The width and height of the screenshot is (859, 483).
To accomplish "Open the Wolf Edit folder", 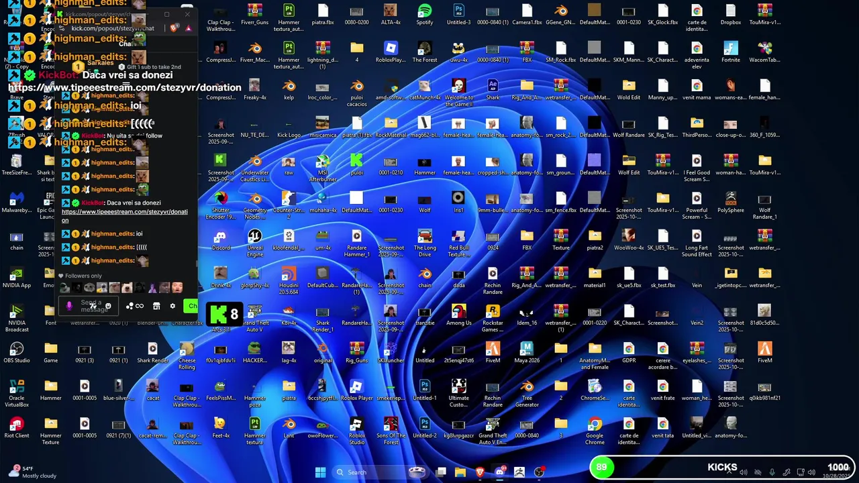I will 629,165.
